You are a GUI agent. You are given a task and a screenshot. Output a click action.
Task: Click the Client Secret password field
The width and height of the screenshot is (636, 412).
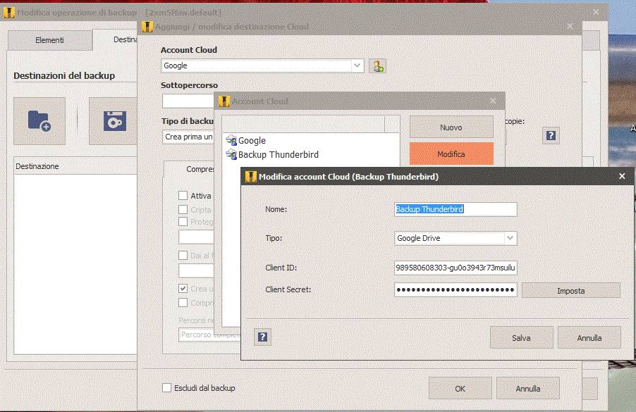point(455,289)
